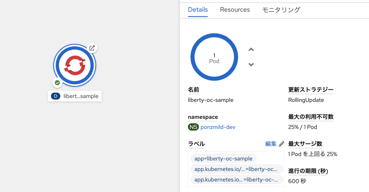Click the 名前 field heading

tap(193, 90)
